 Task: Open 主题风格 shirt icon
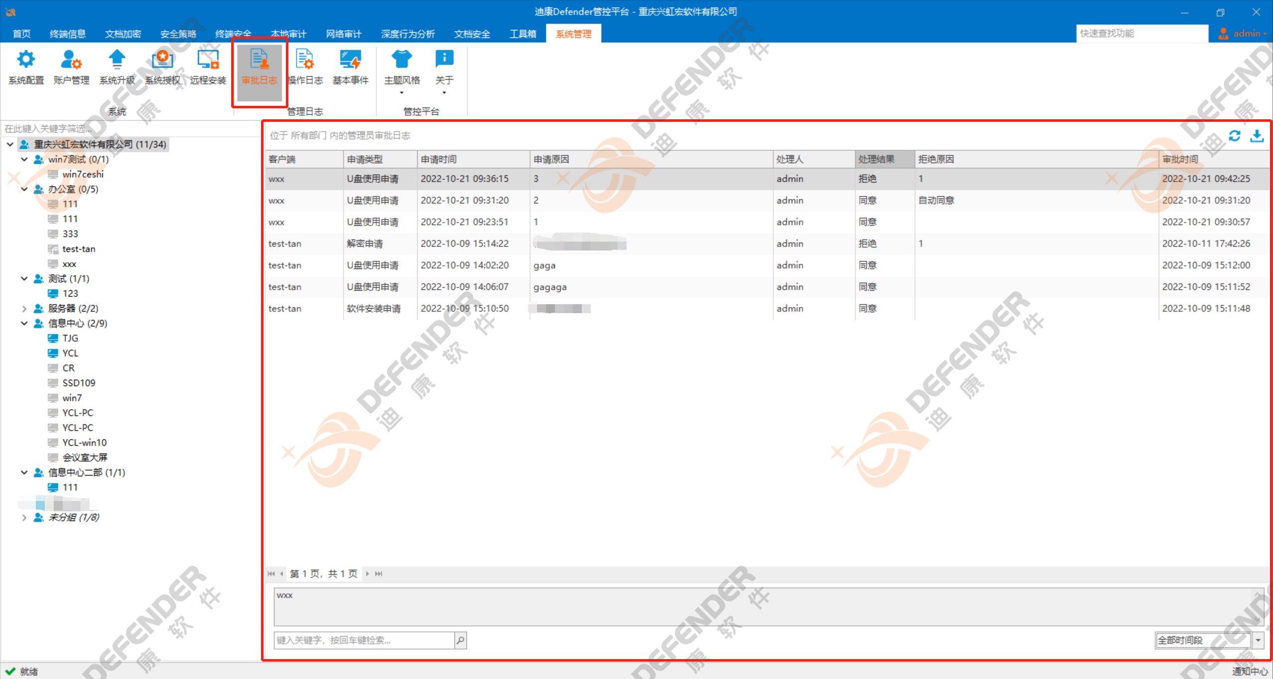(402, 60)
